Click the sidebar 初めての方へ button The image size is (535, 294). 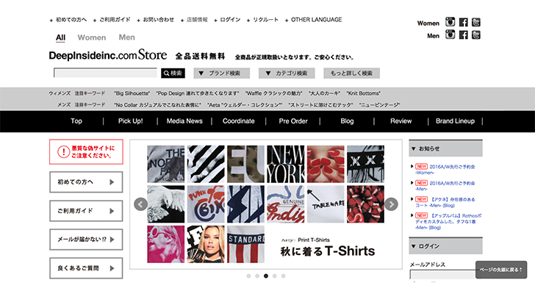pyautogui.click(x=86, y=182)
